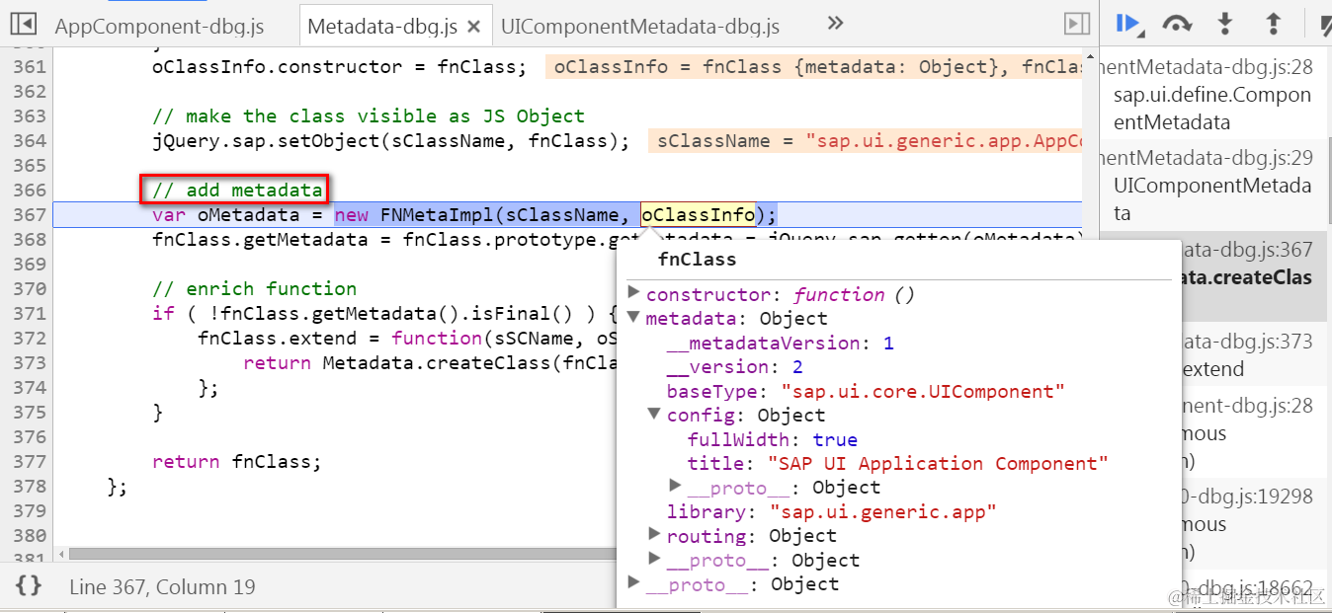Click the 'Line 367, Column 19' status text
Image resolution: width=1332 pixels, height=613 pixels.
(x=162, y=586)
